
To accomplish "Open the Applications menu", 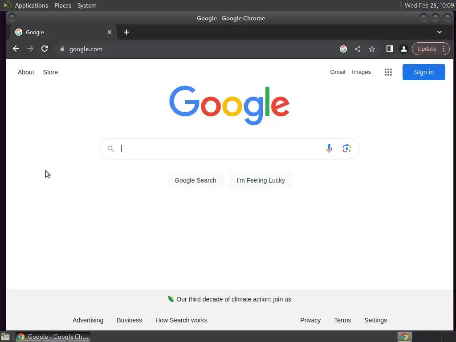I will click(32, 5).
